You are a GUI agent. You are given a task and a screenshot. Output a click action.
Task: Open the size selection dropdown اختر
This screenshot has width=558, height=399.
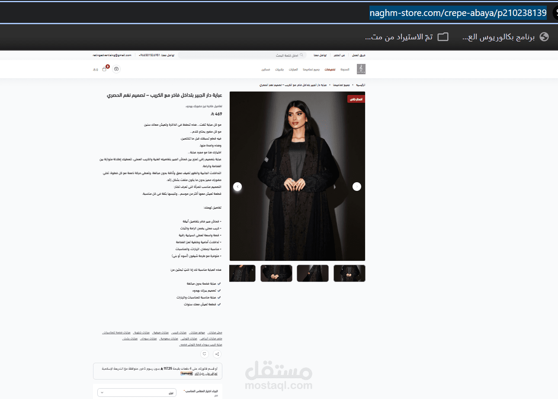[x=137, y=393]
